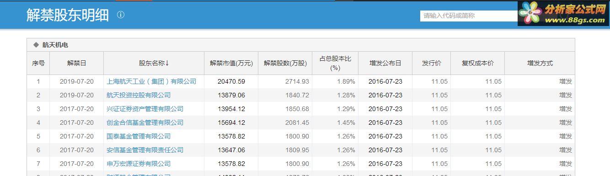Click the 占总股本比(%) column header
This screenshot has height=176, width=610.
[335, 63]
